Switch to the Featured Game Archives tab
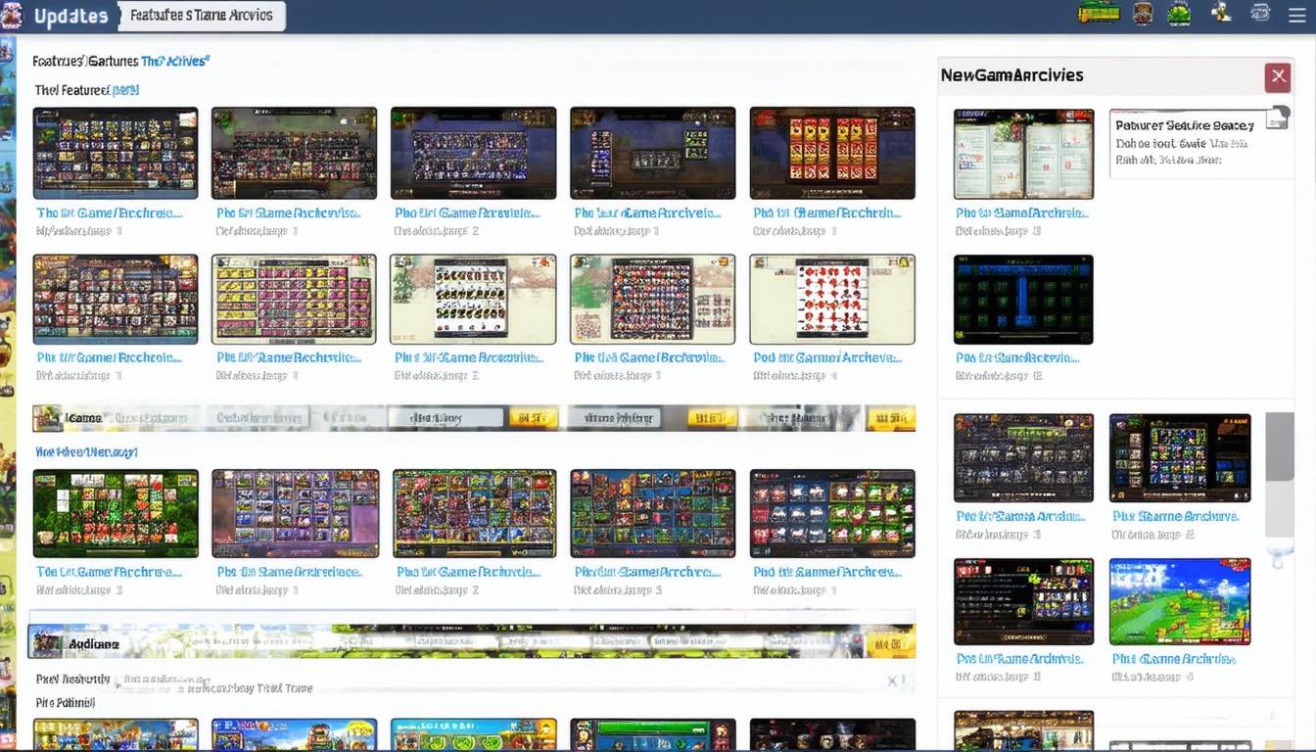This screenshot has width=1316, height=752. pos(202,16)
